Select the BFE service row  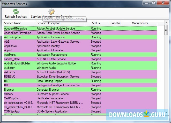click(80, 81)
